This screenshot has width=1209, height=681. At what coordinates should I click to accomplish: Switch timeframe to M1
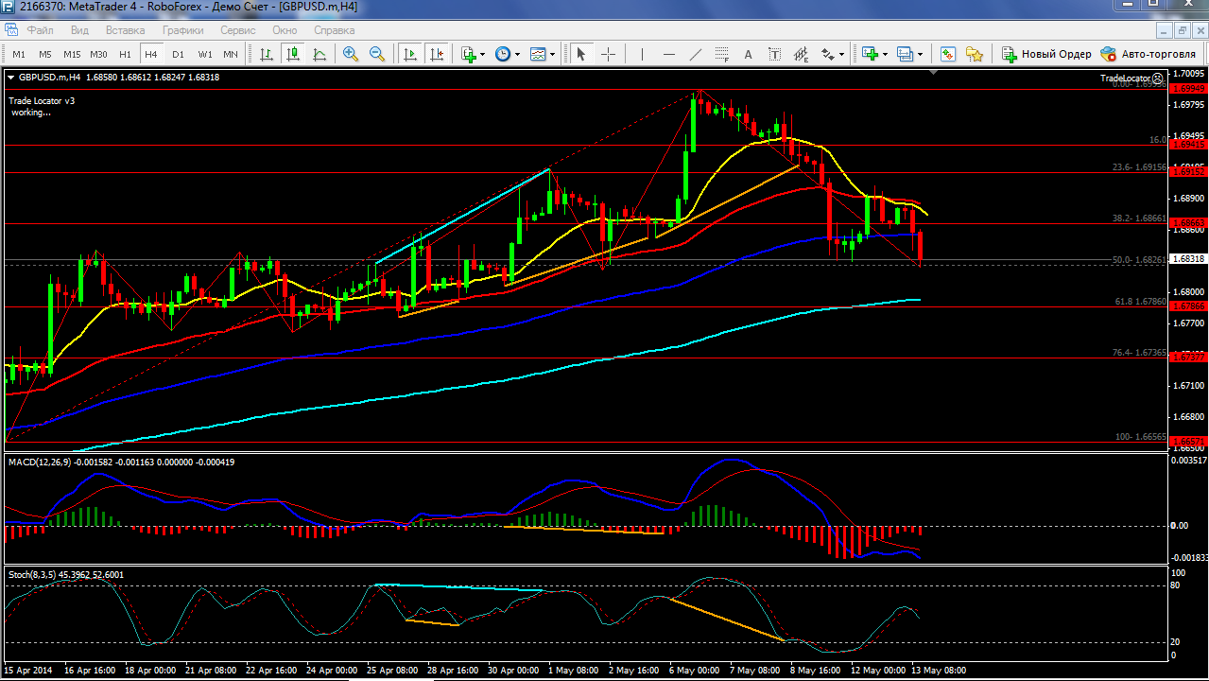pos(19,54)
